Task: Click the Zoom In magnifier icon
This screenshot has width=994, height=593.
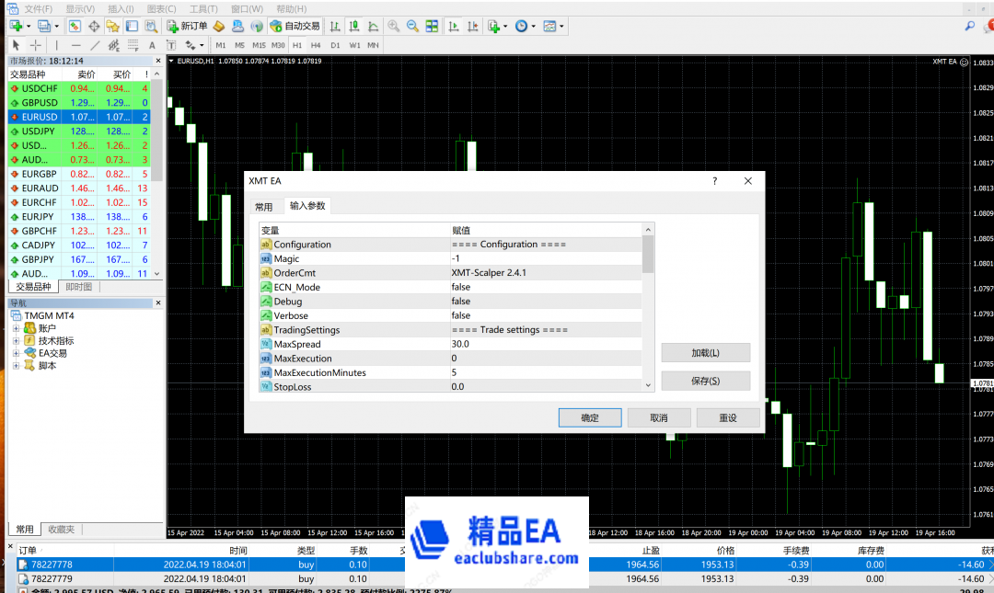Action: (x=394, y=27)
